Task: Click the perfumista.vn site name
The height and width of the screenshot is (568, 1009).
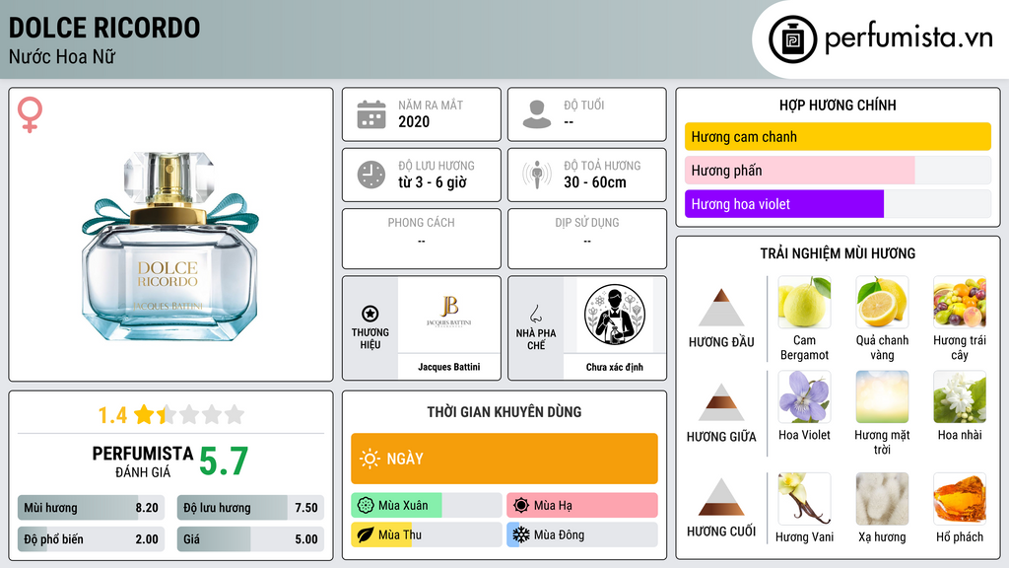Action: (x=908, y=38)
